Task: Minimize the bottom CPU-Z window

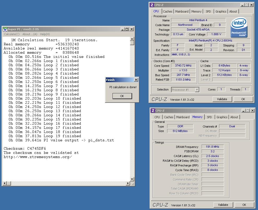Action: tap(243, 111)
